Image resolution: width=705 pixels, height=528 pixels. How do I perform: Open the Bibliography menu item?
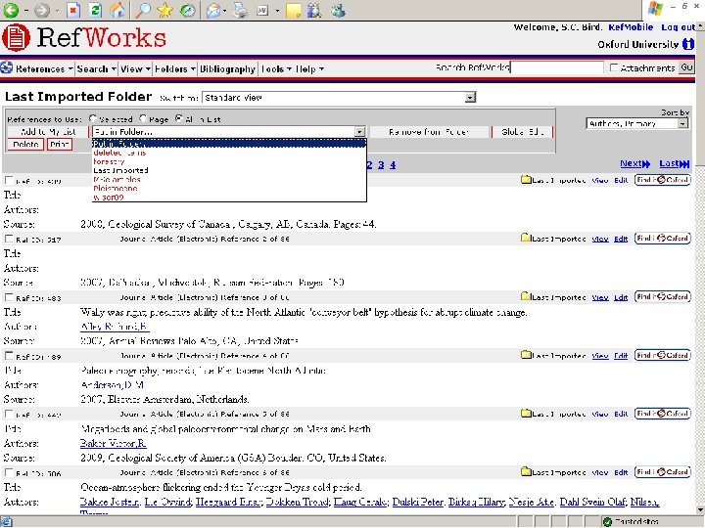coord(227,69)
